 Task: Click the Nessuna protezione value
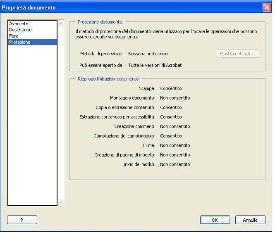point(148,54)
